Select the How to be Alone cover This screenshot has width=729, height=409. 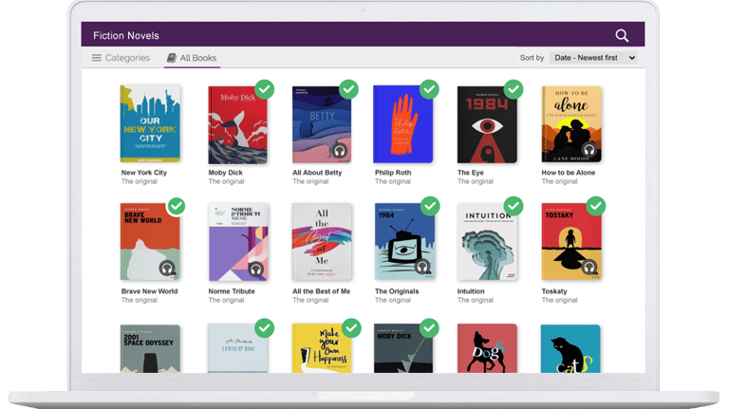click(x=571, y=124)
